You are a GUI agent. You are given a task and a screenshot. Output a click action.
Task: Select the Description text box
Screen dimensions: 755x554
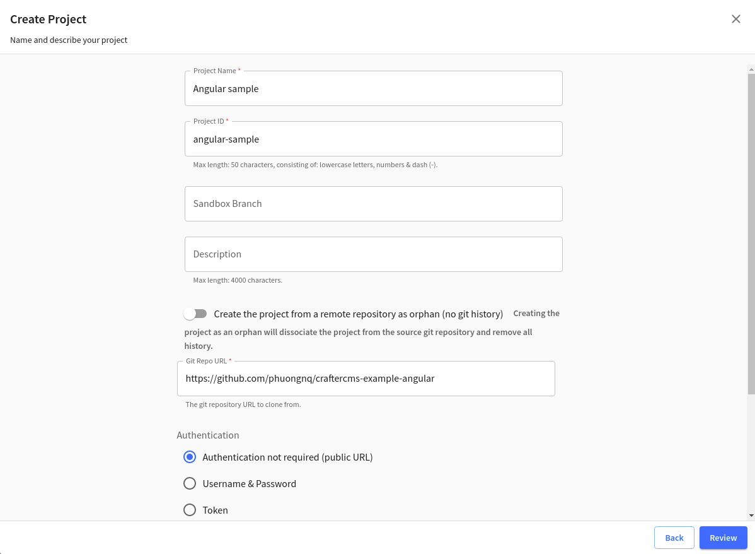373,254
